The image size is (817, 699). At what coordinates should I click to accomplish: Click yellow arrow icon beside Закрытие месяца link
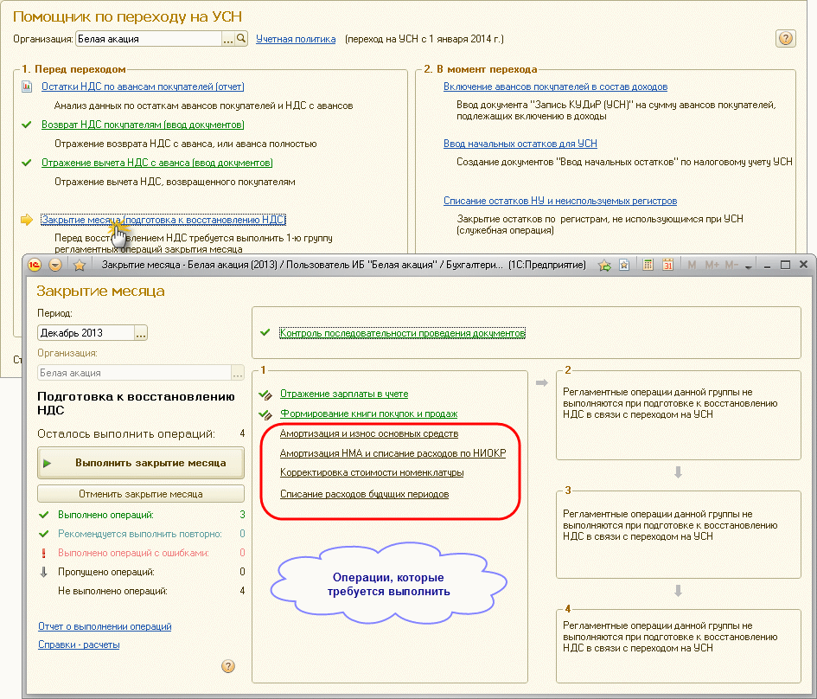(x=27, y=220)
